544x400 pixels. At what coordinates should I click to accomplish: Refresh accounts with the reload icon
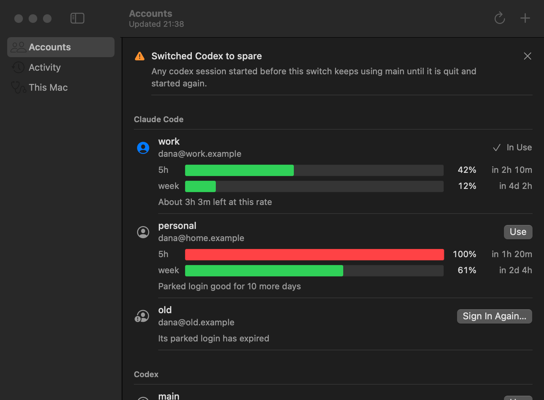pyautogui.click(x=500, y=18)
